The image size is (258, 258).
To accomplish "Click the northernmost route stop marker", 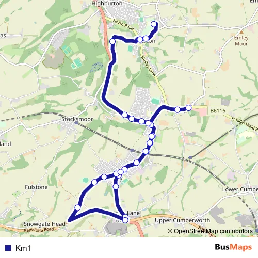I will point(154,24).
